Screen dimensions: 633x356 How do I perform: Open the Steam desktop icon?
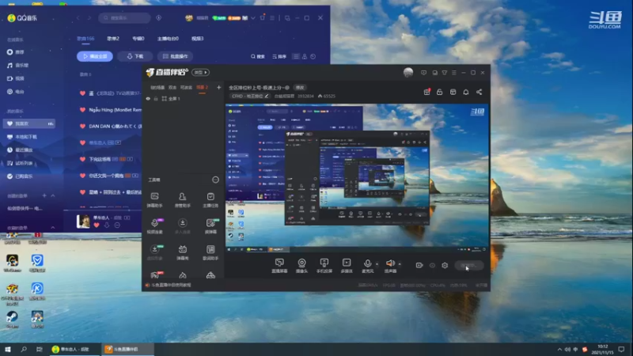tap(12, 319)
